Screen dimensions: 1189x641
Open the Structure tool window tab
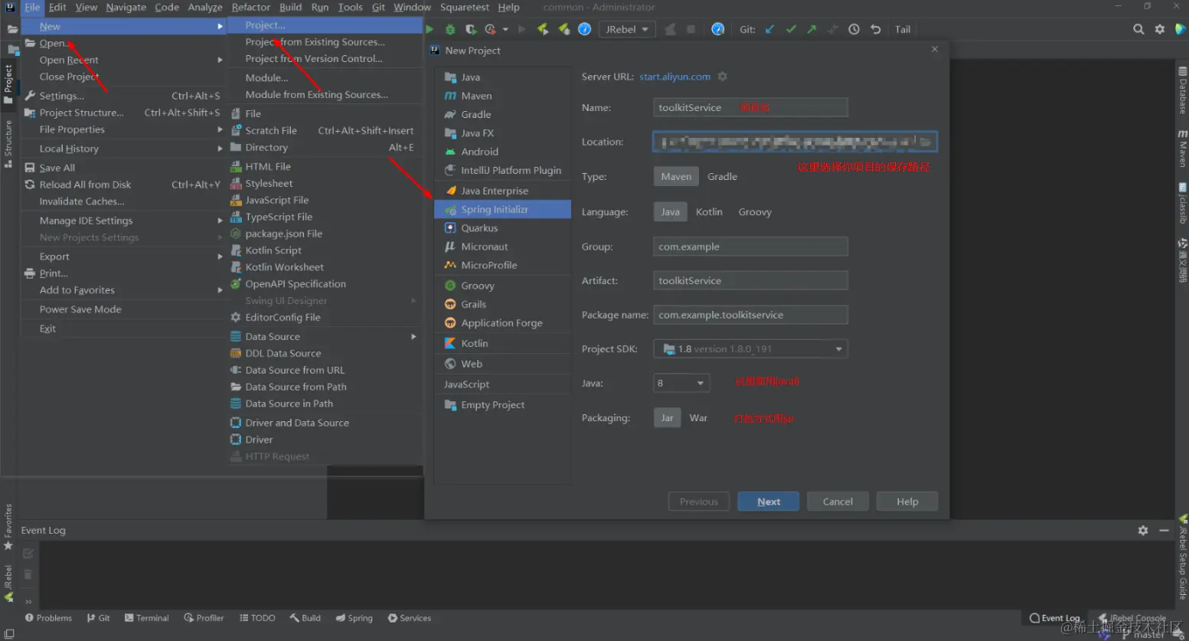coord(8,144)
